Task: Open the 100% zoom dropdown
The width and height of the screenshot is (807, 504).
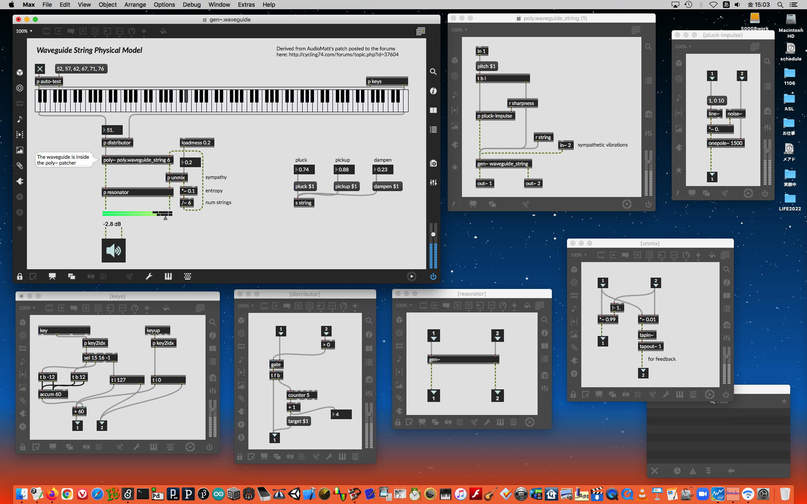Action: pos(24,31)
